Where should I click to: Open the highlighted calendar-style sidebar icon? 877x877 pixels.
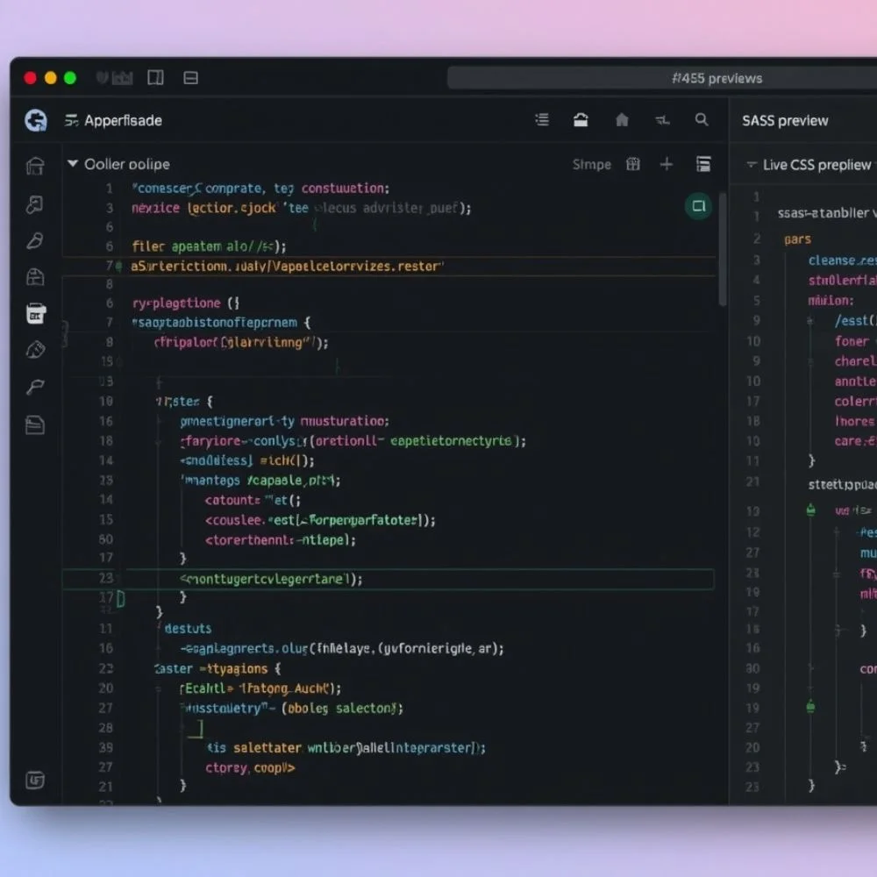tap(35, 313)
